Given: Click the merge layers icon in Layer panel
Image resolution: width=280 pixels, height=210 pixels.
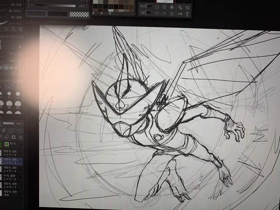Looking at the screenshot, I should [x=7, y=137].
